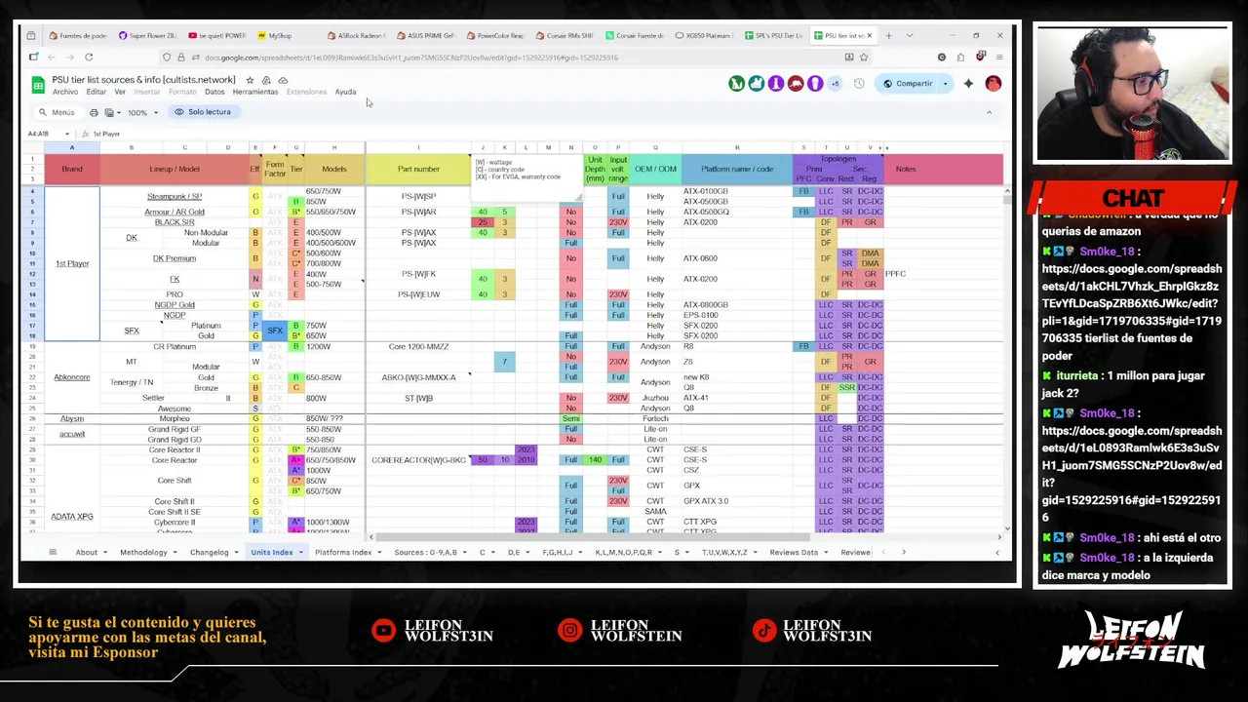The height and width of the screenshot is (702, 1248).
Task: Open the Google account avatar
Action: [993, 84]
